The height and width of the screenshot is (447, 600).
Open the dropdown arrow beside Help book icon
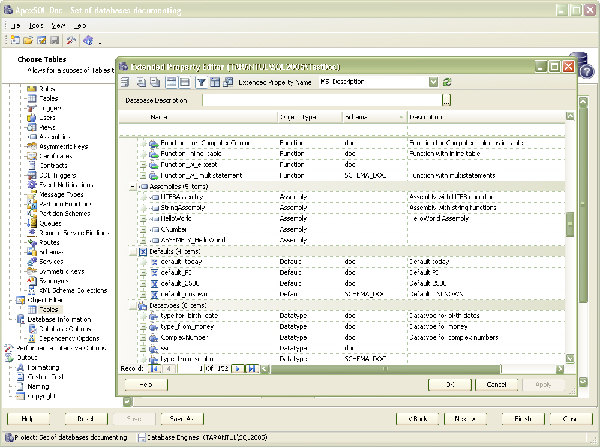click(x=100, y=43)
